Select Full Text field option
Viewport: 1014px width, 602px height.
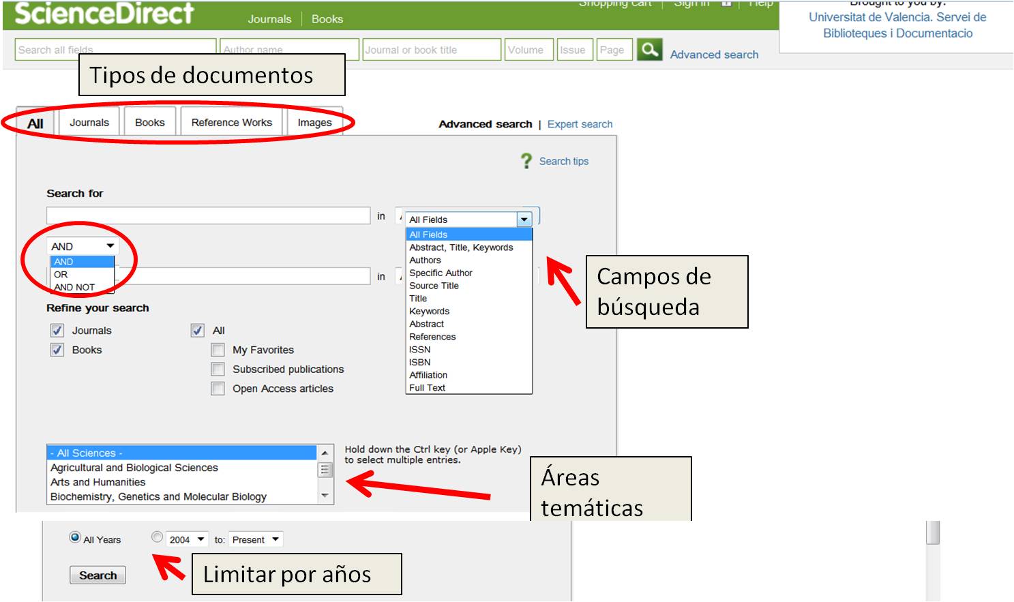point(468,387)
